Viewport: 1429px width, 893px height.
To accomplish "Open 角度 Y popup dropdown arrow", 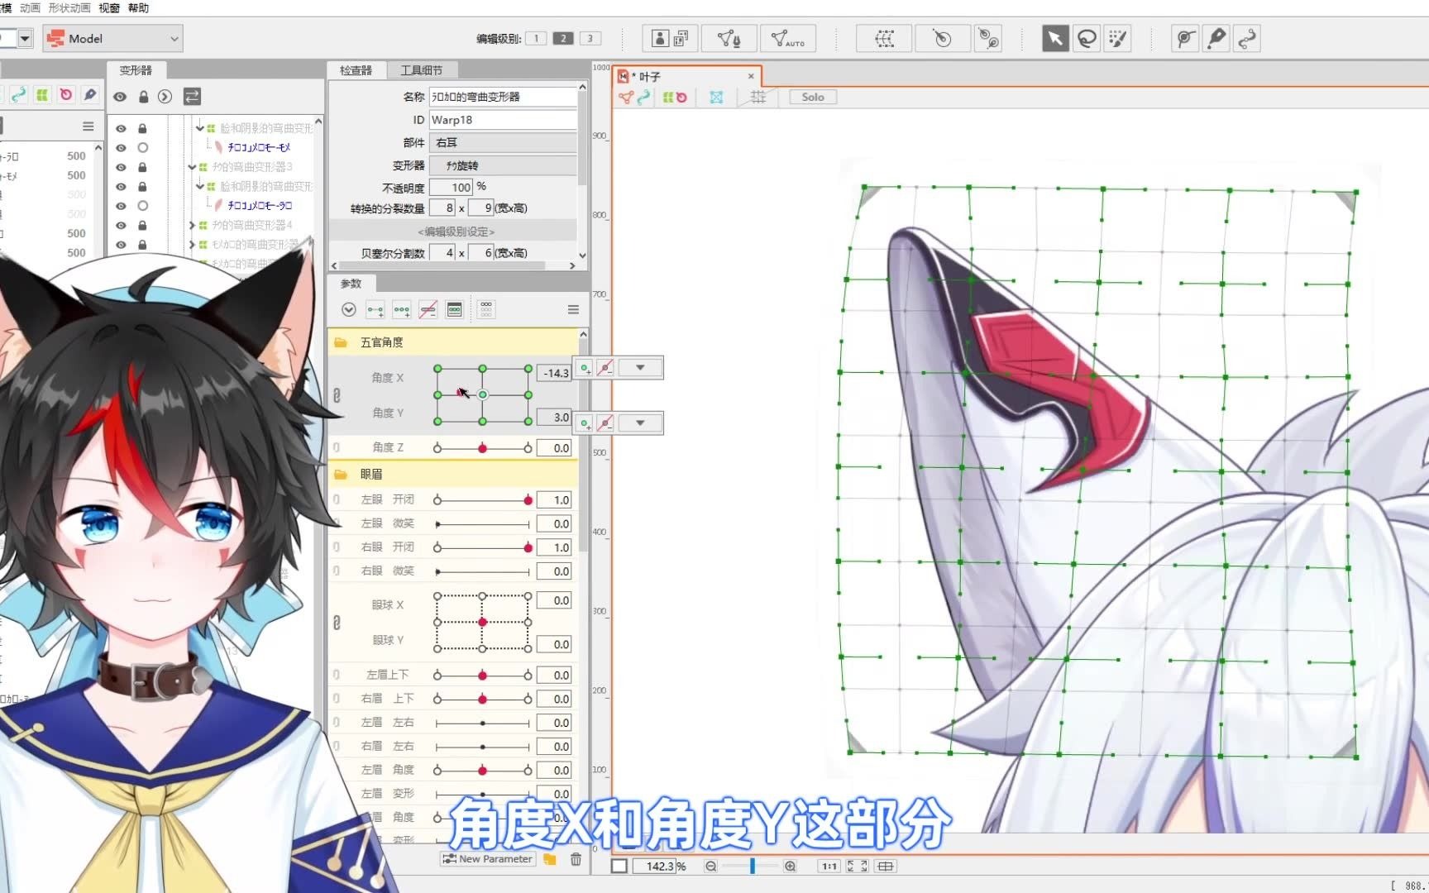I will coord(640,423).
